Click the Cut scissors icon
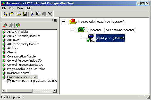 pyautogui.click(x=32, y=14)
